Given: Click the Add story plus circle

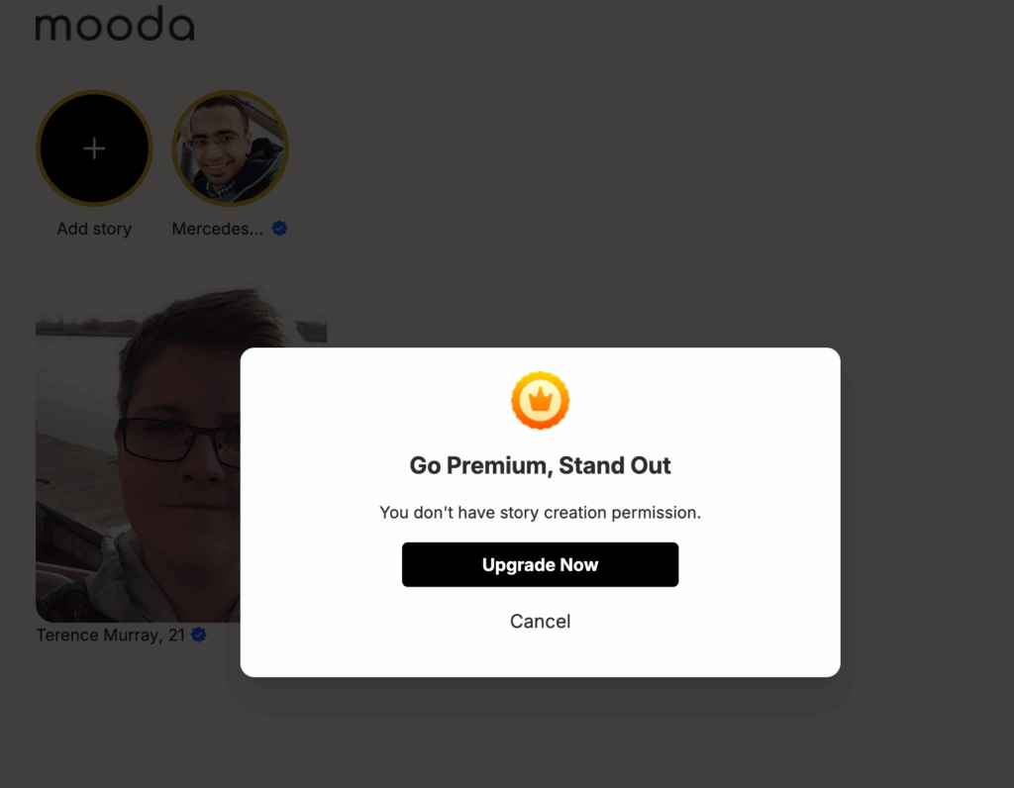Looking at the screenshot, I should pyautogui.click(x=94, y=148).
